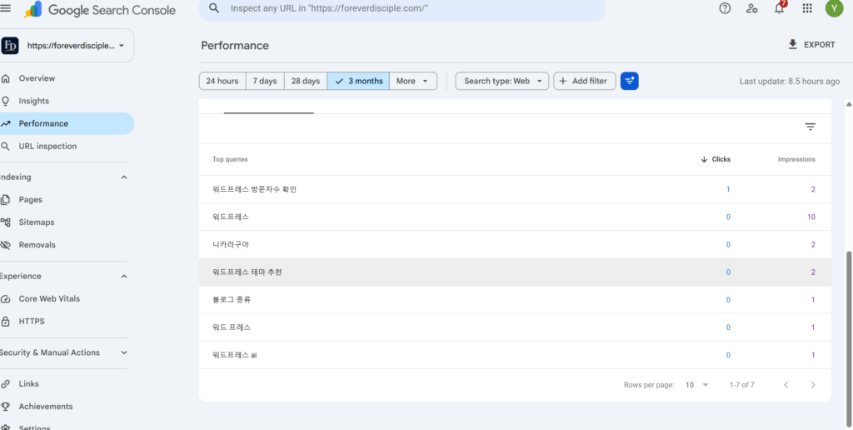
Task: Click the Links icon in sidebar
Action: point(6,383)
